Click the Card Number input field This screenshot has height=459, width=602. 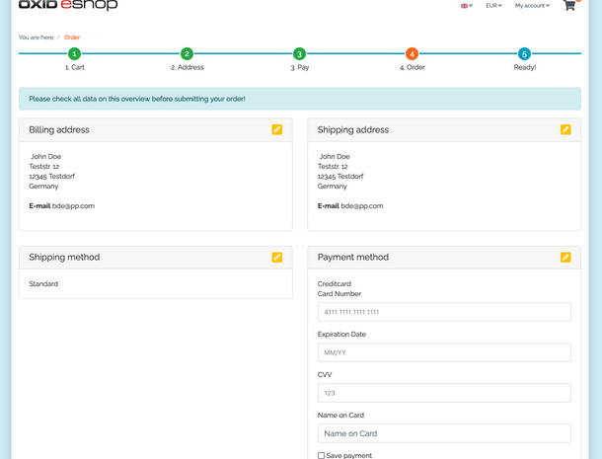pos(444,312)
